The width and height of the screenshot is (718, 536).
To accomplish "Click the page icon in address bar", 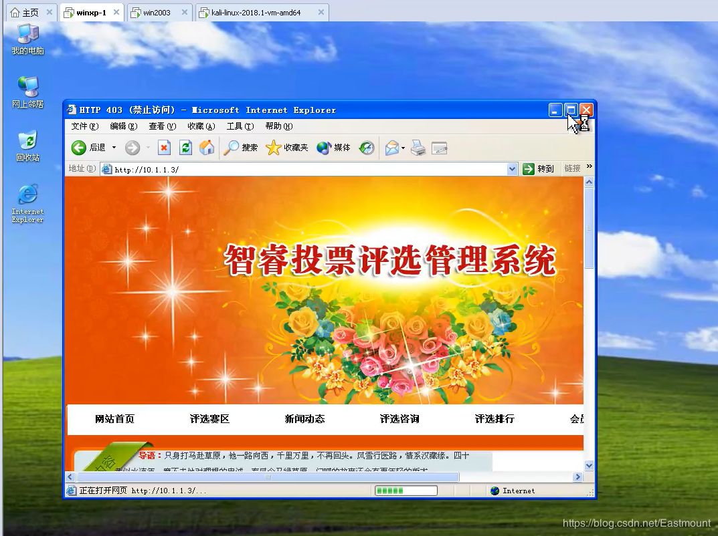I will click(x=106, y=169).
